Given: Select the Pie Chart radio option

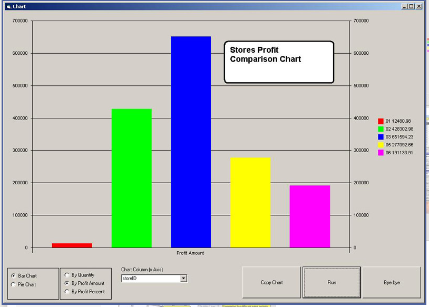Looking at the screenshot, I should point(14,285).
